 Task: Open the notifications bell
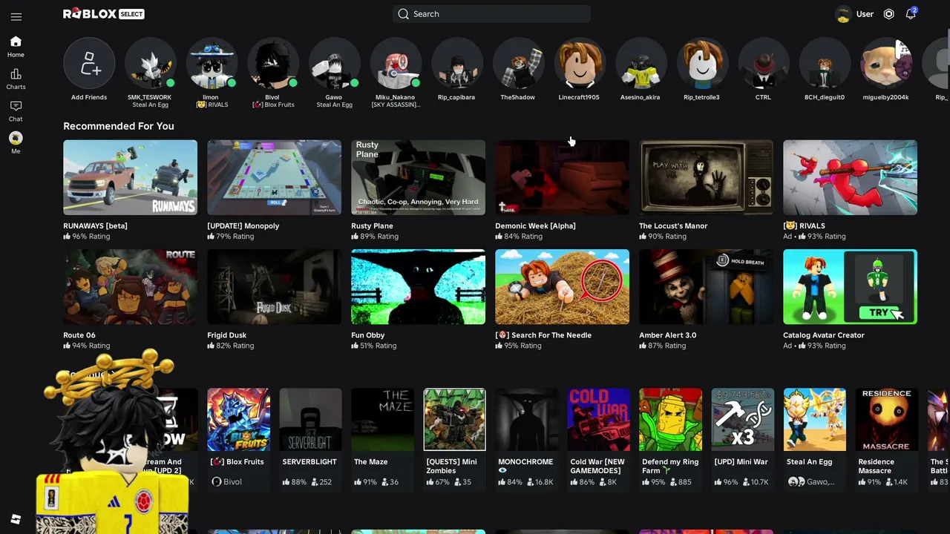click(911, 14)
